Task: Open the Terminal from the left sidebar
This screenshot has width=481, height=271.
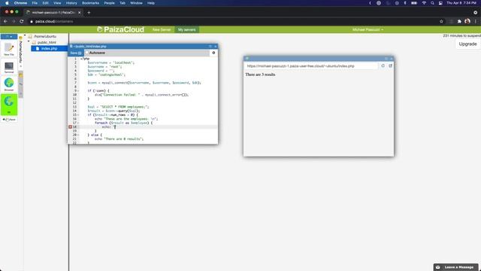Action: 9,67
